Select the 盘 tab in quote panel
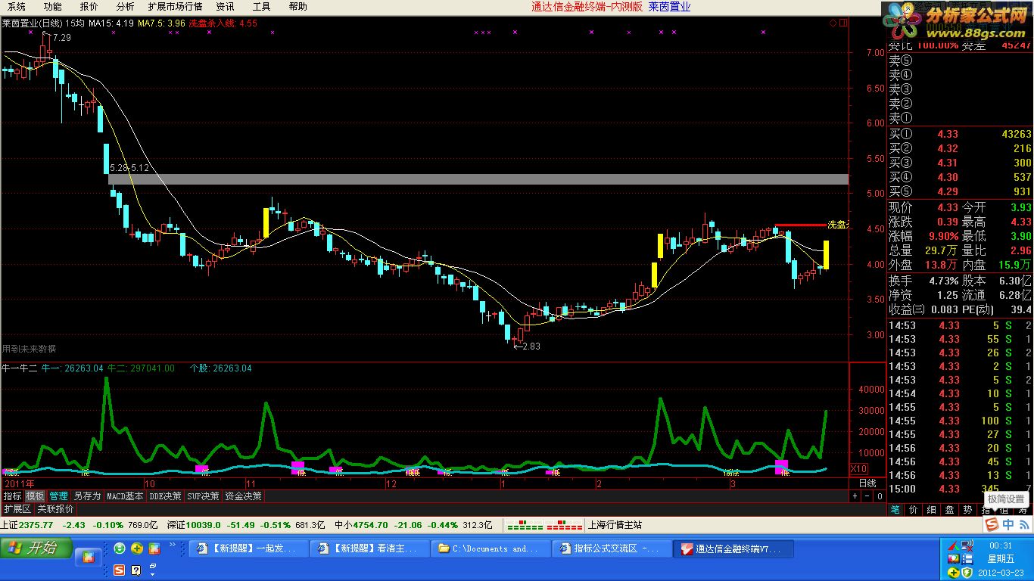The width and height of the screenshot is (1034, 581). 949,510
